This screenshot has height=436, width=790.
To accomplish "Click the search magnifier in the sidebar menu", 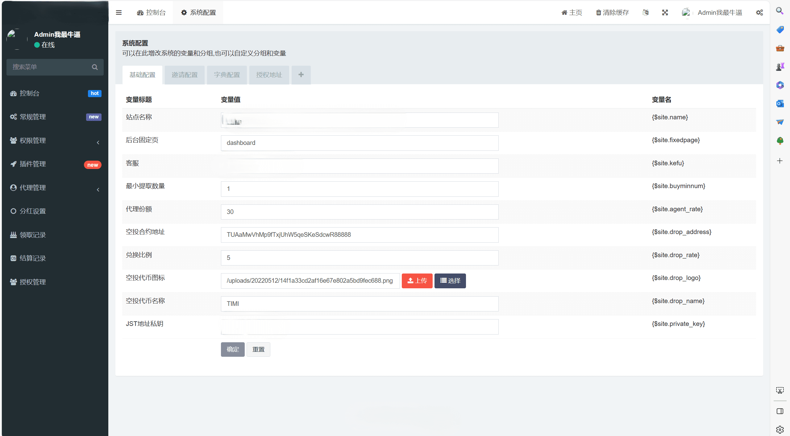I will point(95,67).
